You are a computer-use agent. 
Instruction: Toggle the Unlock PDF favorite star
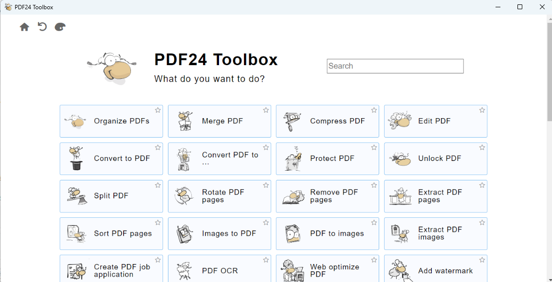point(482,148)
